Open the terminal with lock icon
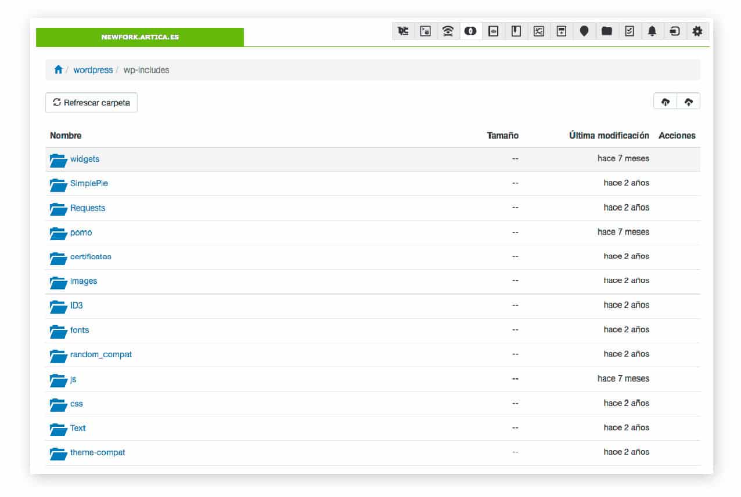Viewport: 741px width, 497px height. (425, 31)
